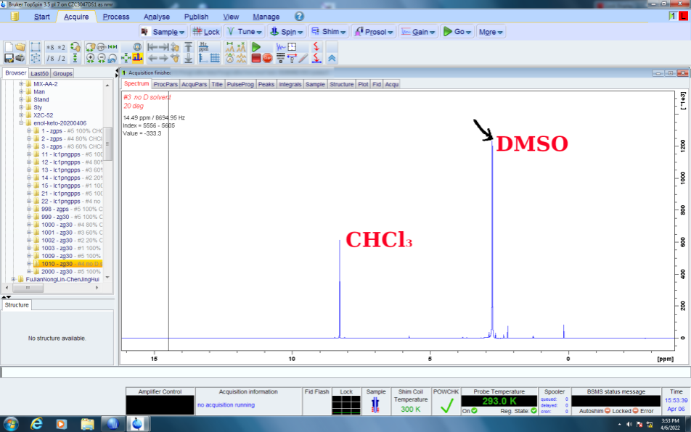
Task: Expand the FuJianNongLin-ChenJingHui folder
Action: tap(14, 279)
